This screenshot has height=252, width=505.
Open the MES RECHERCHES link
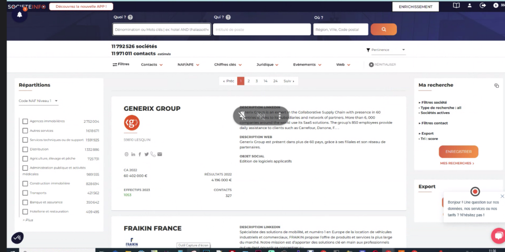point(457,163)
